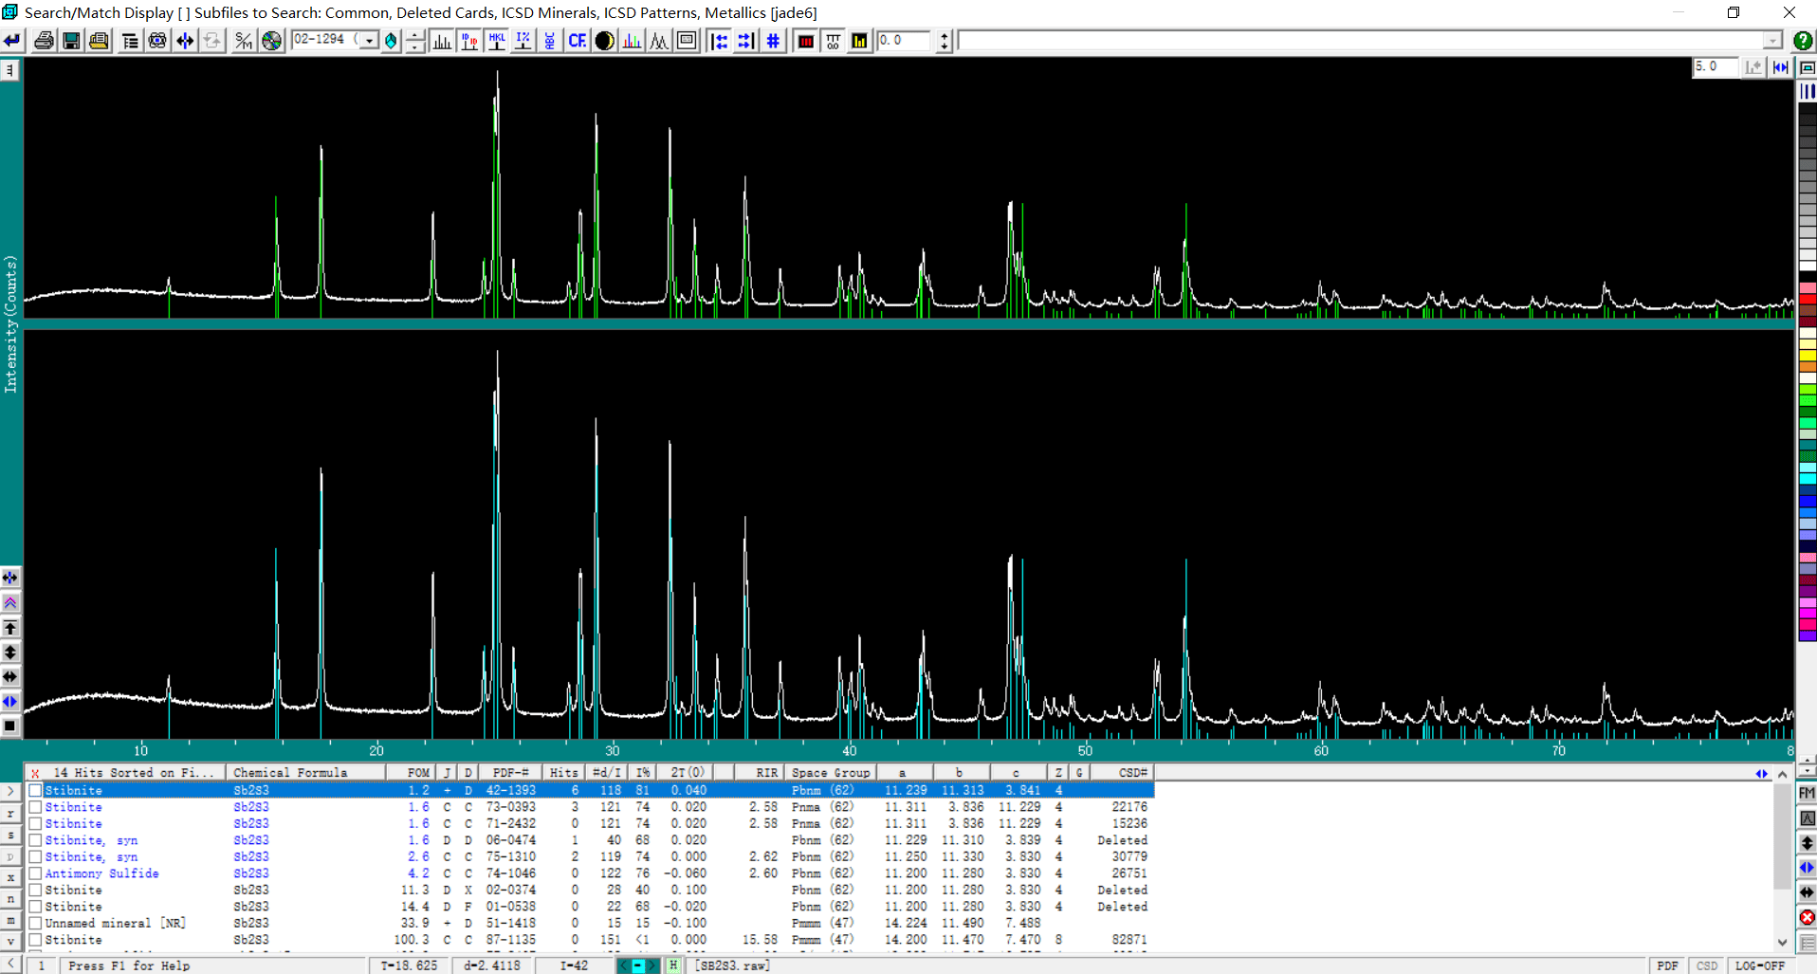Pick the red color swatch in right palette

click(1808, 298)
